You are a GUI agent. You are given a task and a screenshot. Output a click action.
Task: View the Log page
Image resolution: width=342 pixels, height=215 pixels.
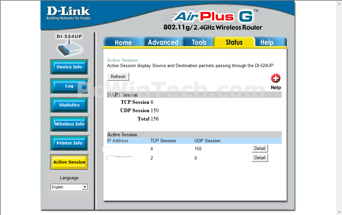(69, 86)
